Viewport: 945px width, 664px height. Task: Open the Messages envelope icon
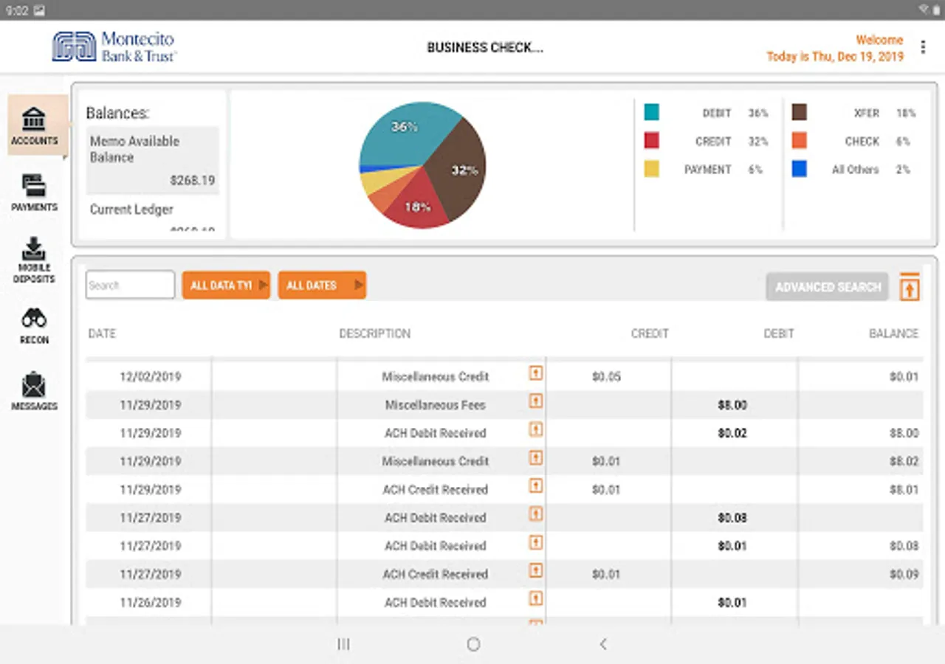tap(34, 384)
